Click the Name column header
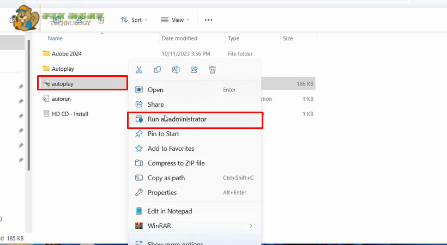The image size is (447, 245). pyautogui.click(x=55, y=39)
